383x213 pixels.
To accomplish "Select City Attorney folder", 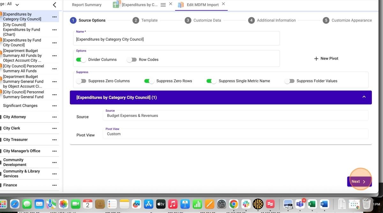I will click(x=15, y=117).
